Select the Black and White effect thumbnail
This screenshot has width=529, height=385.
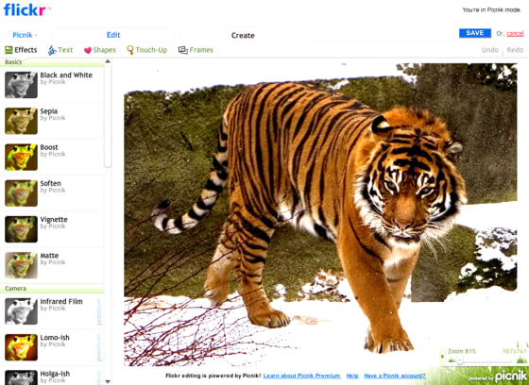21,85
